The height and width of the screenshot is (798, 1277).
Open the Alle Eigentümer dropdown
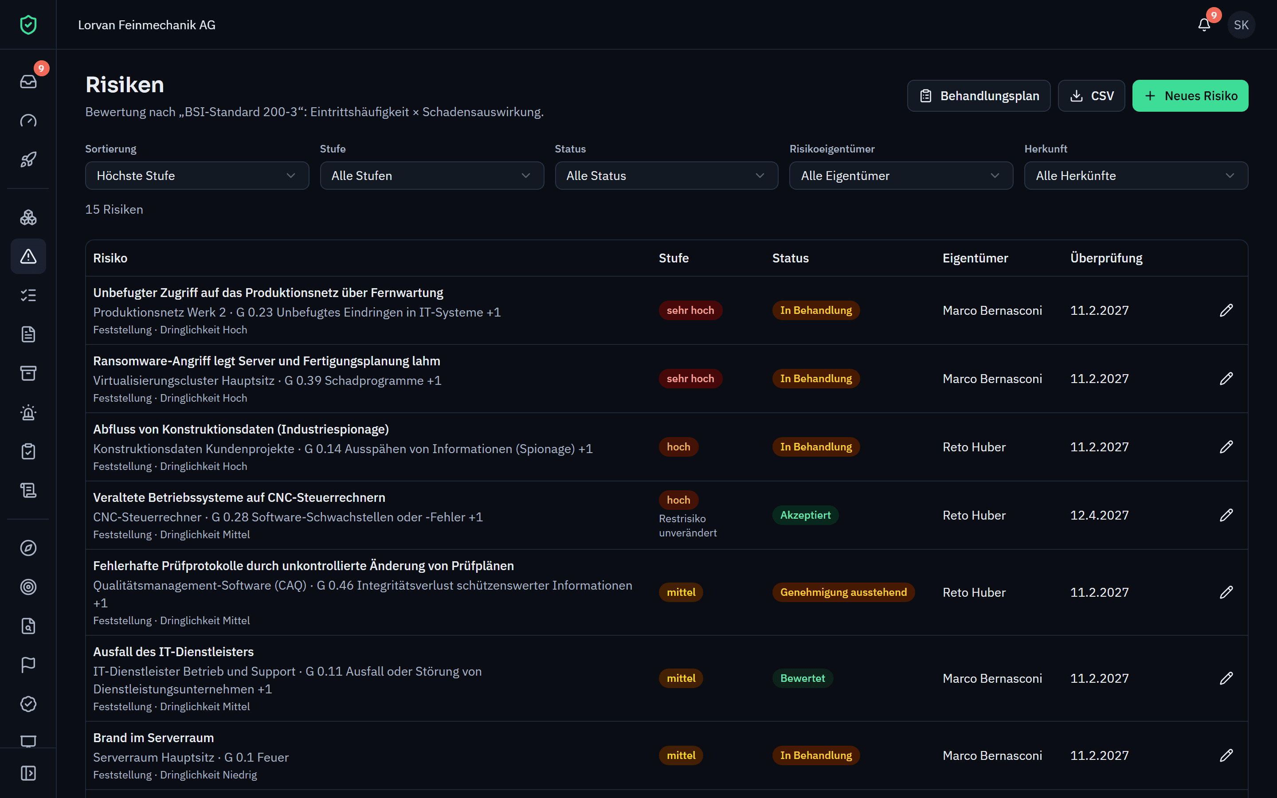901,176
